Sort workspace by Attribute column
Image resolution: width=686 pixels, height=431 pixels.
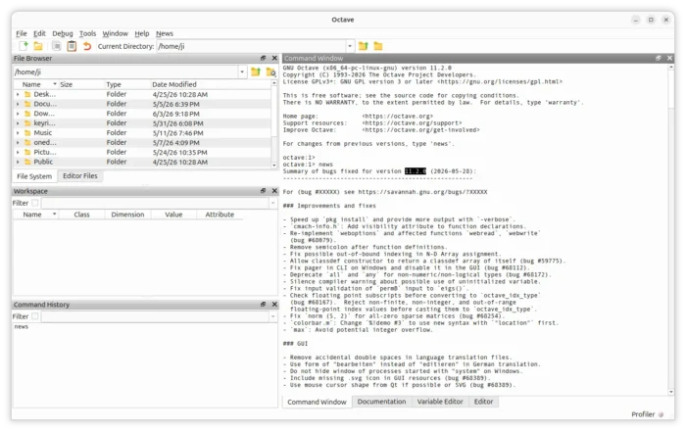[220, 215]
